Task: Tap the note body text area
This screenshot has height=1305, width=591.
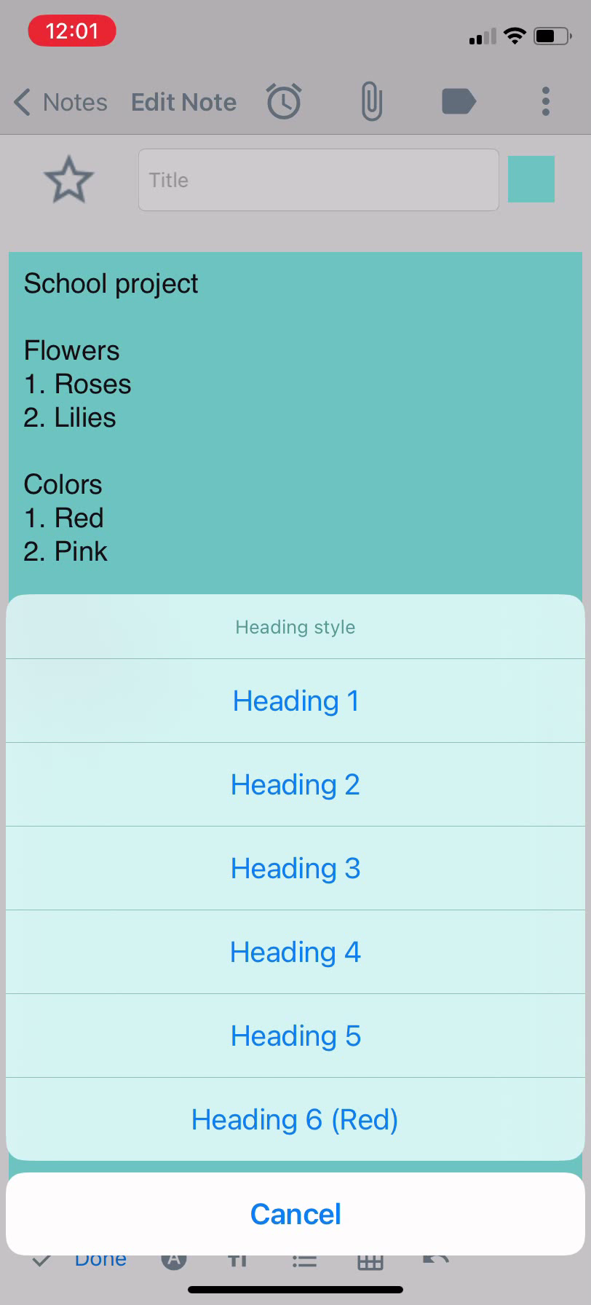Action: click(x=295, y=422)
